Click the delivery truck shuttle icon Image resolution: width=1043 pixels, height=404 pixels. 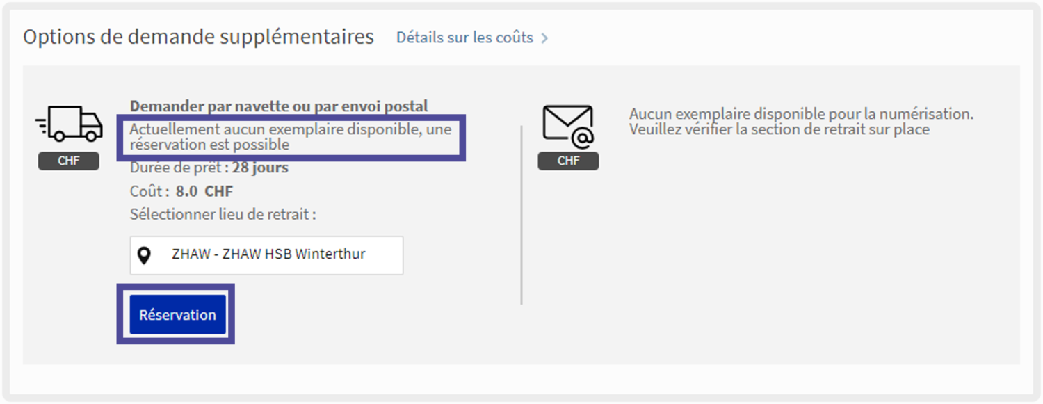click(69, 125)
